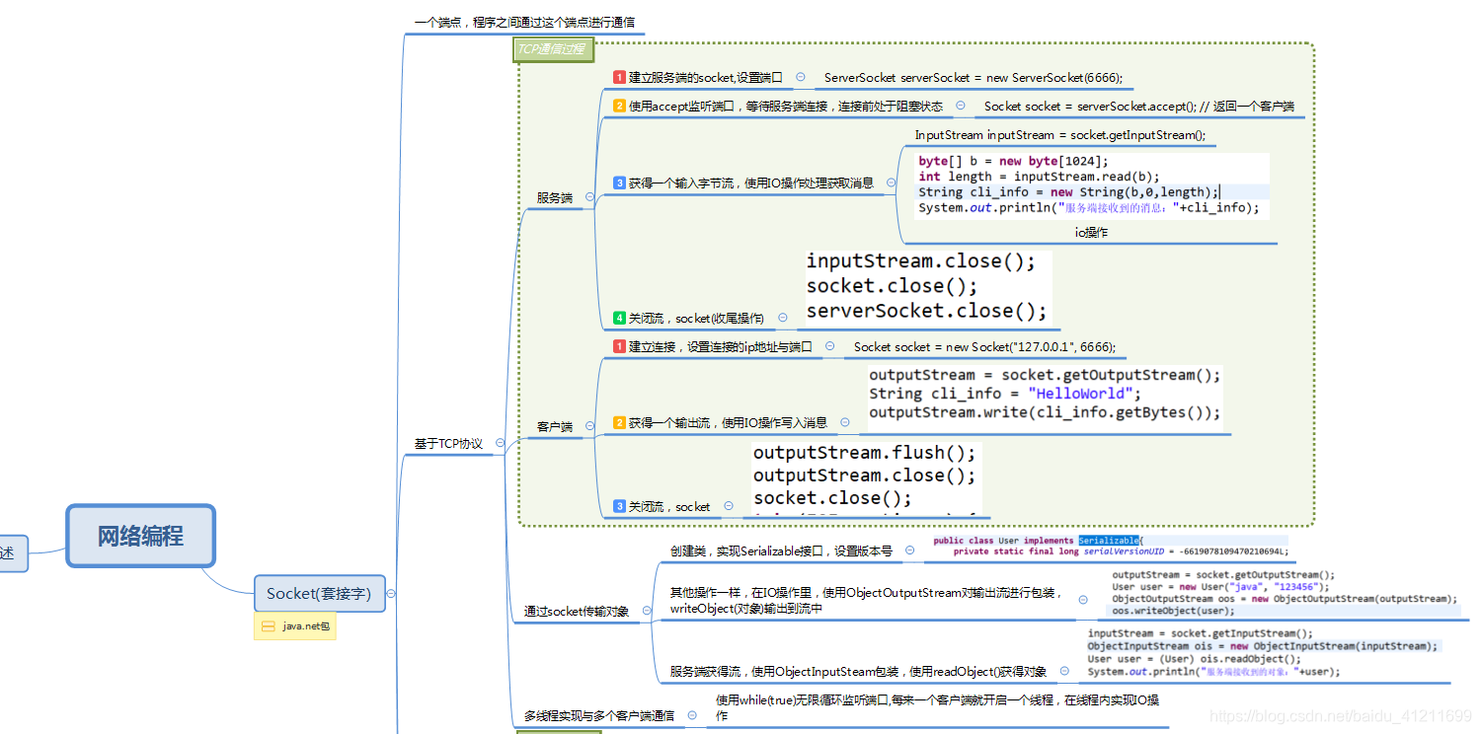This screenshot has height=734, width=1481.
Task: Select the outputStream.flush() code image
Action: pos(865,479)
